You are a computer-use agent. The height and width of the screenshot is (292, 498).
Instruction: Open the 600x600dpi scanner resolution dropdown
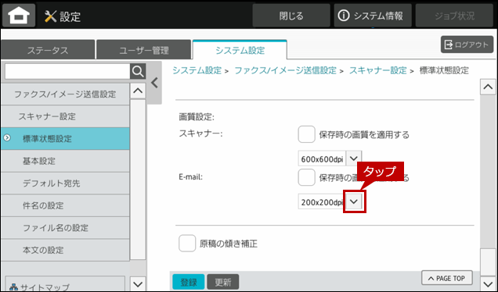click(x=353, y=158)
